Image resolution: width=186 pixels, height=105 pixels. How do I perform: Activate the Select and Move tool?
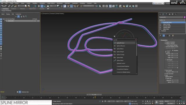point(39,6)
